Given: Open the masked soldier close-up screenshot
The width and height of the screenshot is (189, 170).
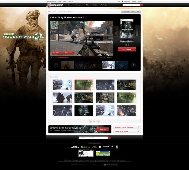Looking at the screenshot, I should click(x=105, y=98).
